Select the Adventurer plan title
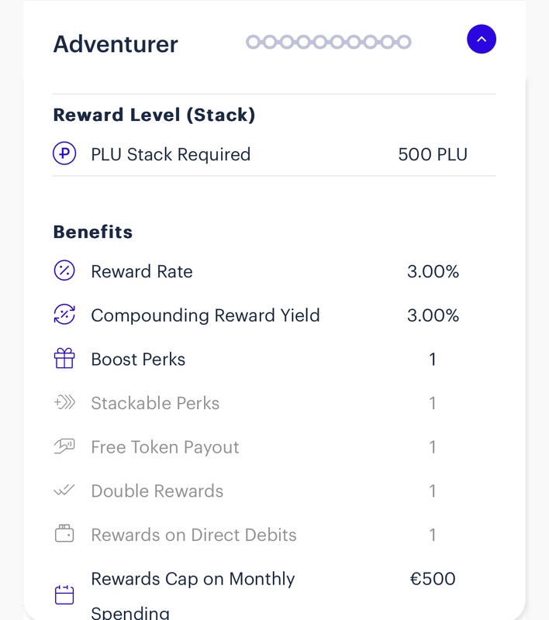549x620 pixels. tap(116, 44)
